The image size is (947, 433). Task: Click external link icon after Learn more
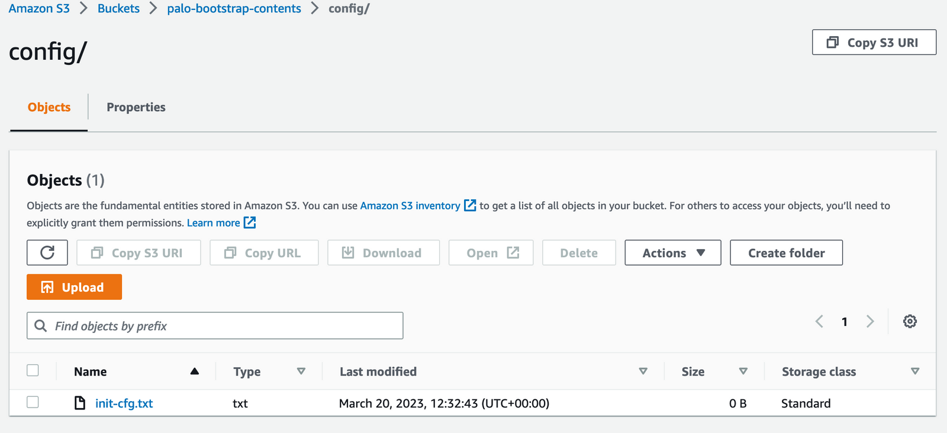click(250, 222)
